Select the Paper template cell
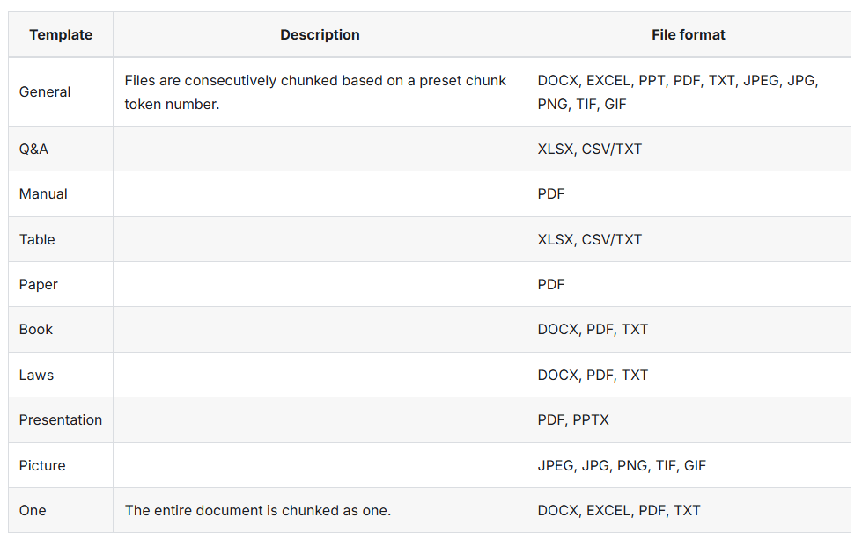 (x=39, y=285)
